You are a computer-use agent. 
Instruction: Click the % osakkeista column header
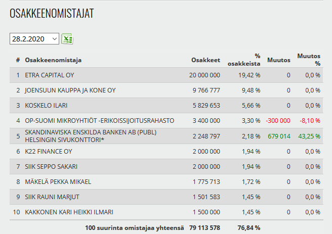click(251, 60)
